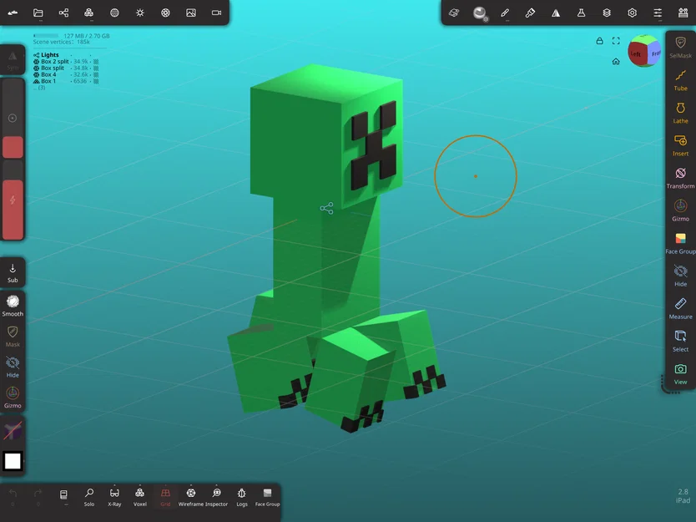The width and height of the screenshot is (696, 522).
Task: Snap view to Front on view cube
Action: coord(655,53)
